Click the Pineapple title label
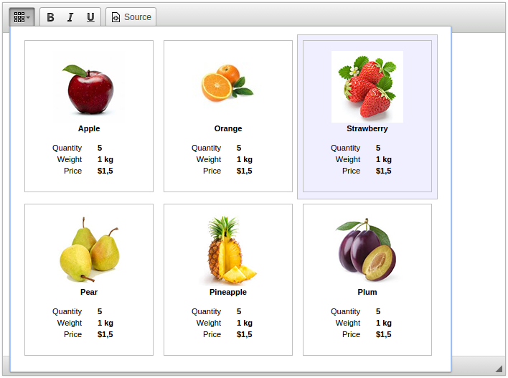The image size is (508, 378). (x=228, y=293)
